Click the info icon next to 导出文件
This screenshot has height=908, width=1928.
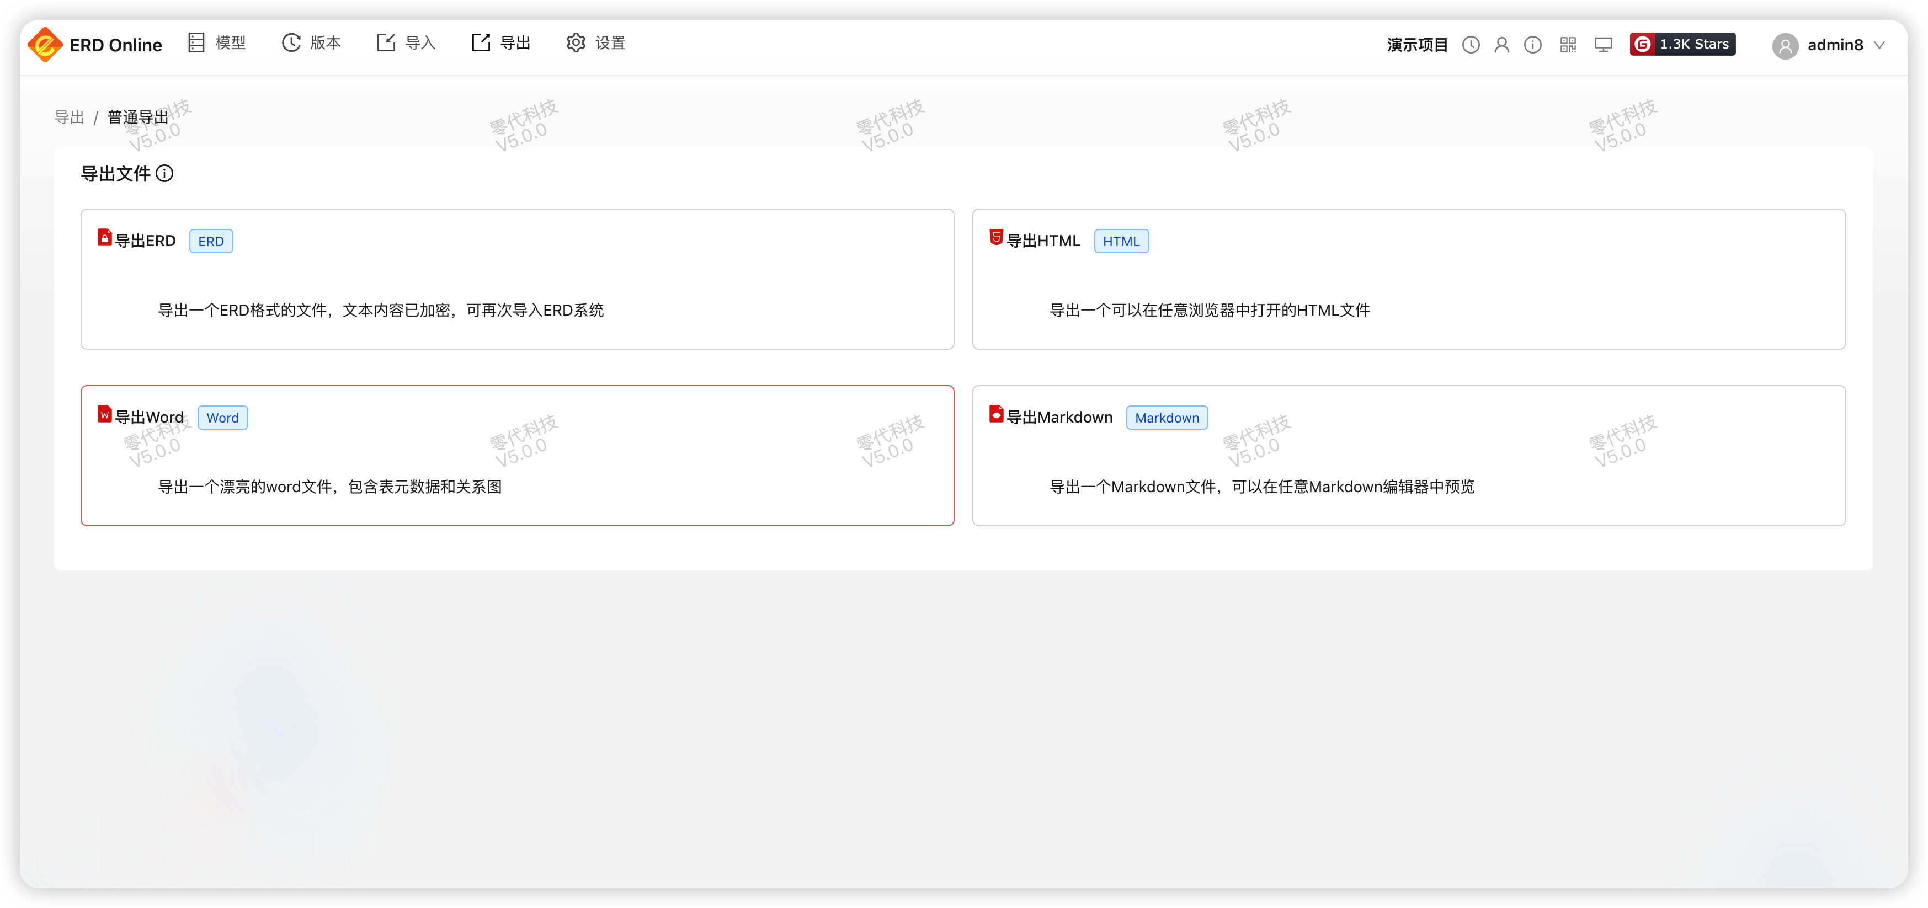(x=164, y=174)
